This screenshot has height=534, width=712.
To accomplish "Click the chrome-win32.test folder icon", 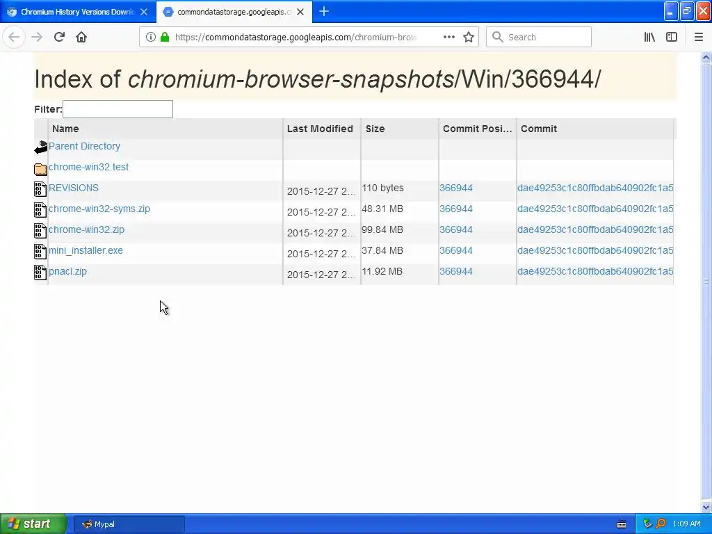I will click(40, 170).
